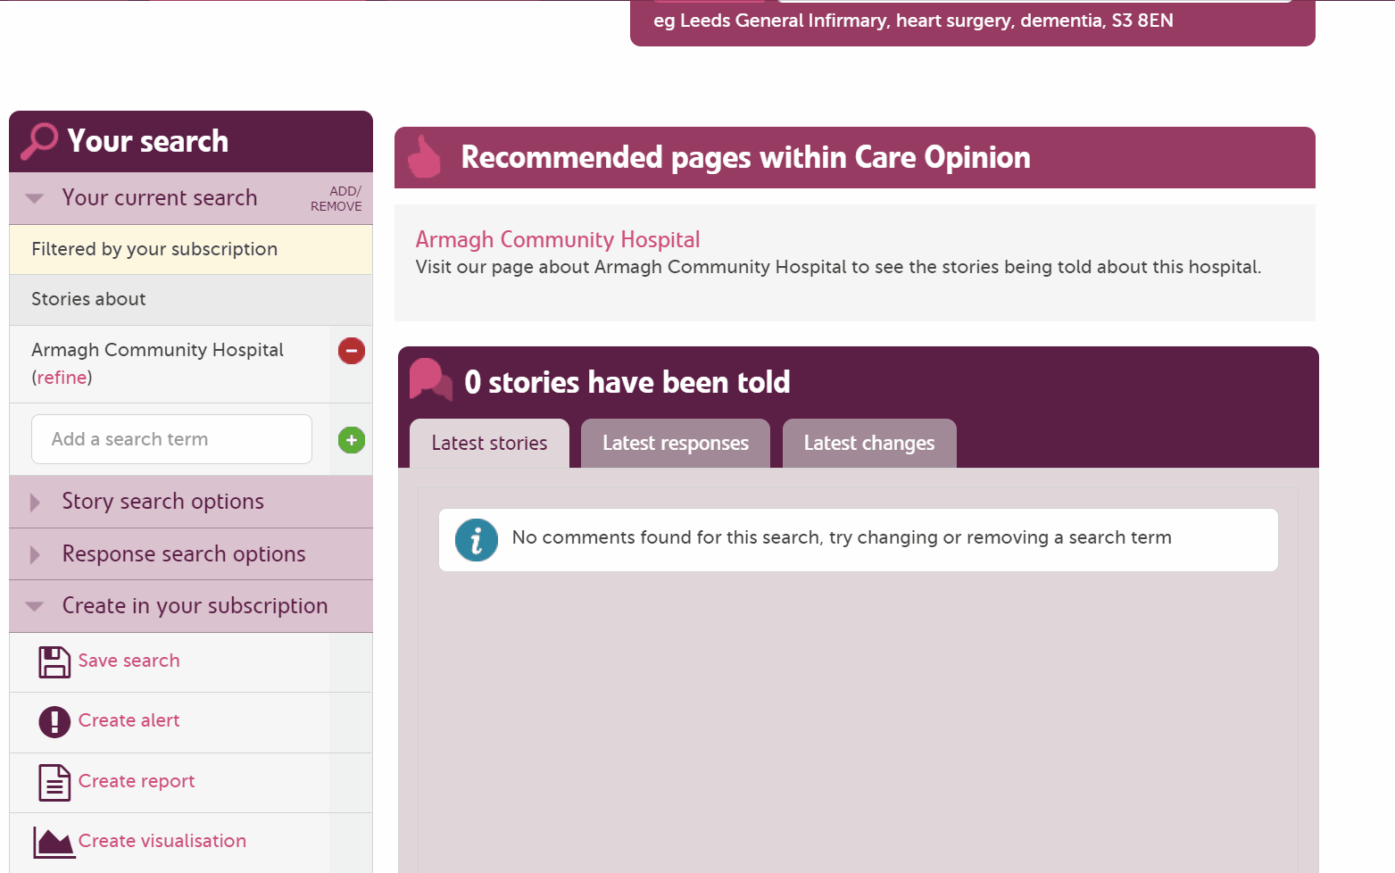Collapse Your current search section
The width and height of the screenshot is (1395, 873).
pyautogui.click(x=35, y=198)
